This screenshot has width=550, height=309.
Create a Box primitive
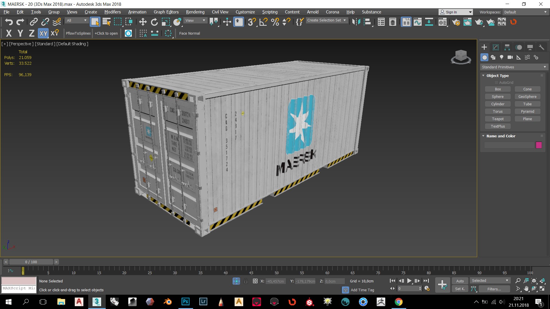tap(498, 89)
